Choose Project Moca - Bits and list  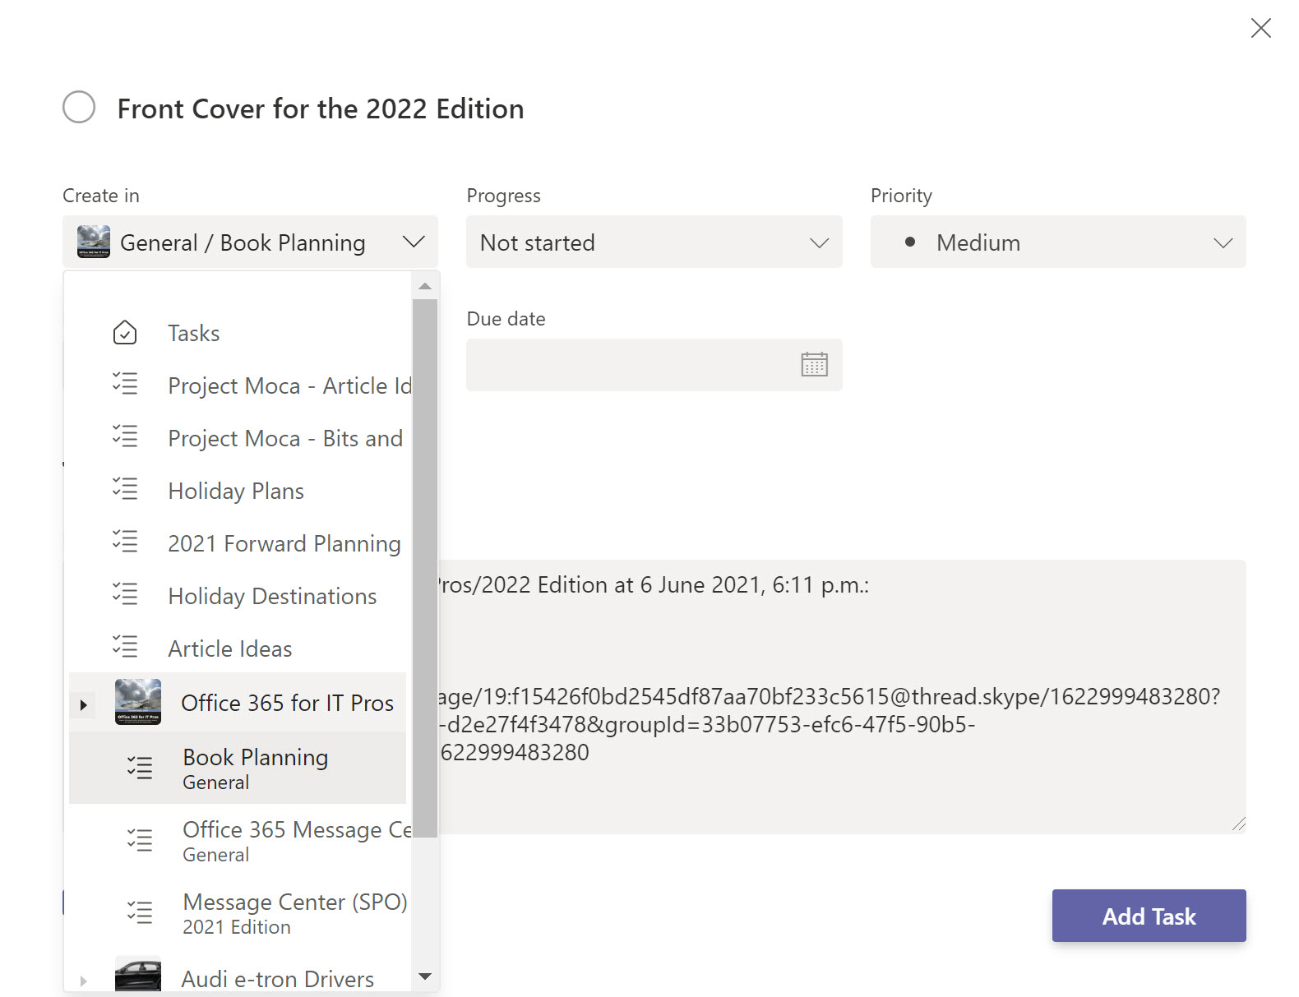(284, 438)
